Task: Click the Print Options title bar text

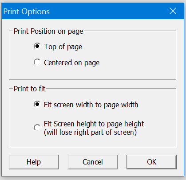Action: [x=27, y=12]
